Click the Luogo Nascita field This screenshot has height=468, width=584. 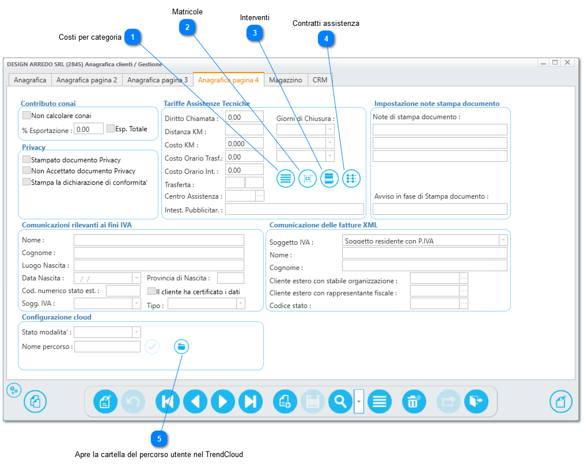(159, 265)
